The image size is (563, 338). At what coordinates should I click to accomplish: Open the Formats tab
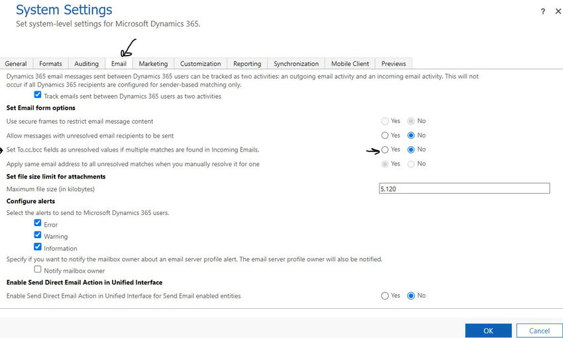[x=50, y=63]
